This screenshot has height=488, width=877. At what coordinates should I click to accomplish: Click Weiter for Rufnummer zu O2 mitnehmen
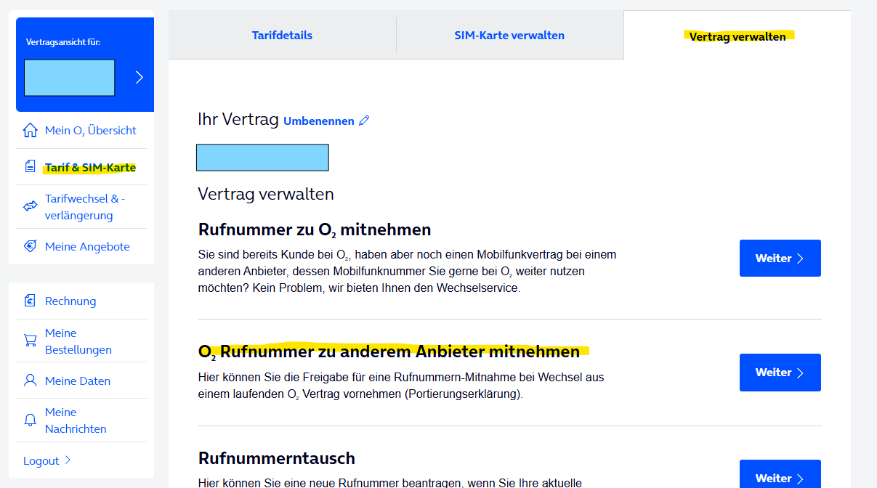tap(780, 258)
